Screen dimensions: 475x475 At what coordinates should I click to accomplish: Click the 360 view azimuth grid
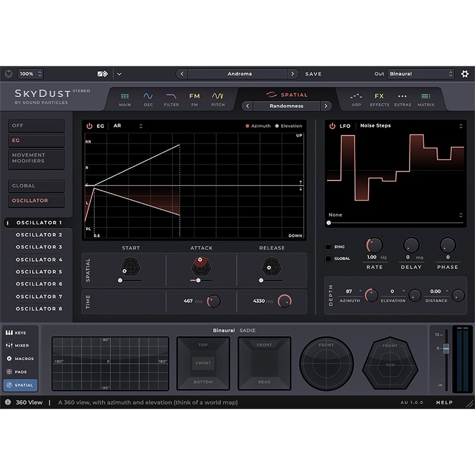(x=110, y=363)
